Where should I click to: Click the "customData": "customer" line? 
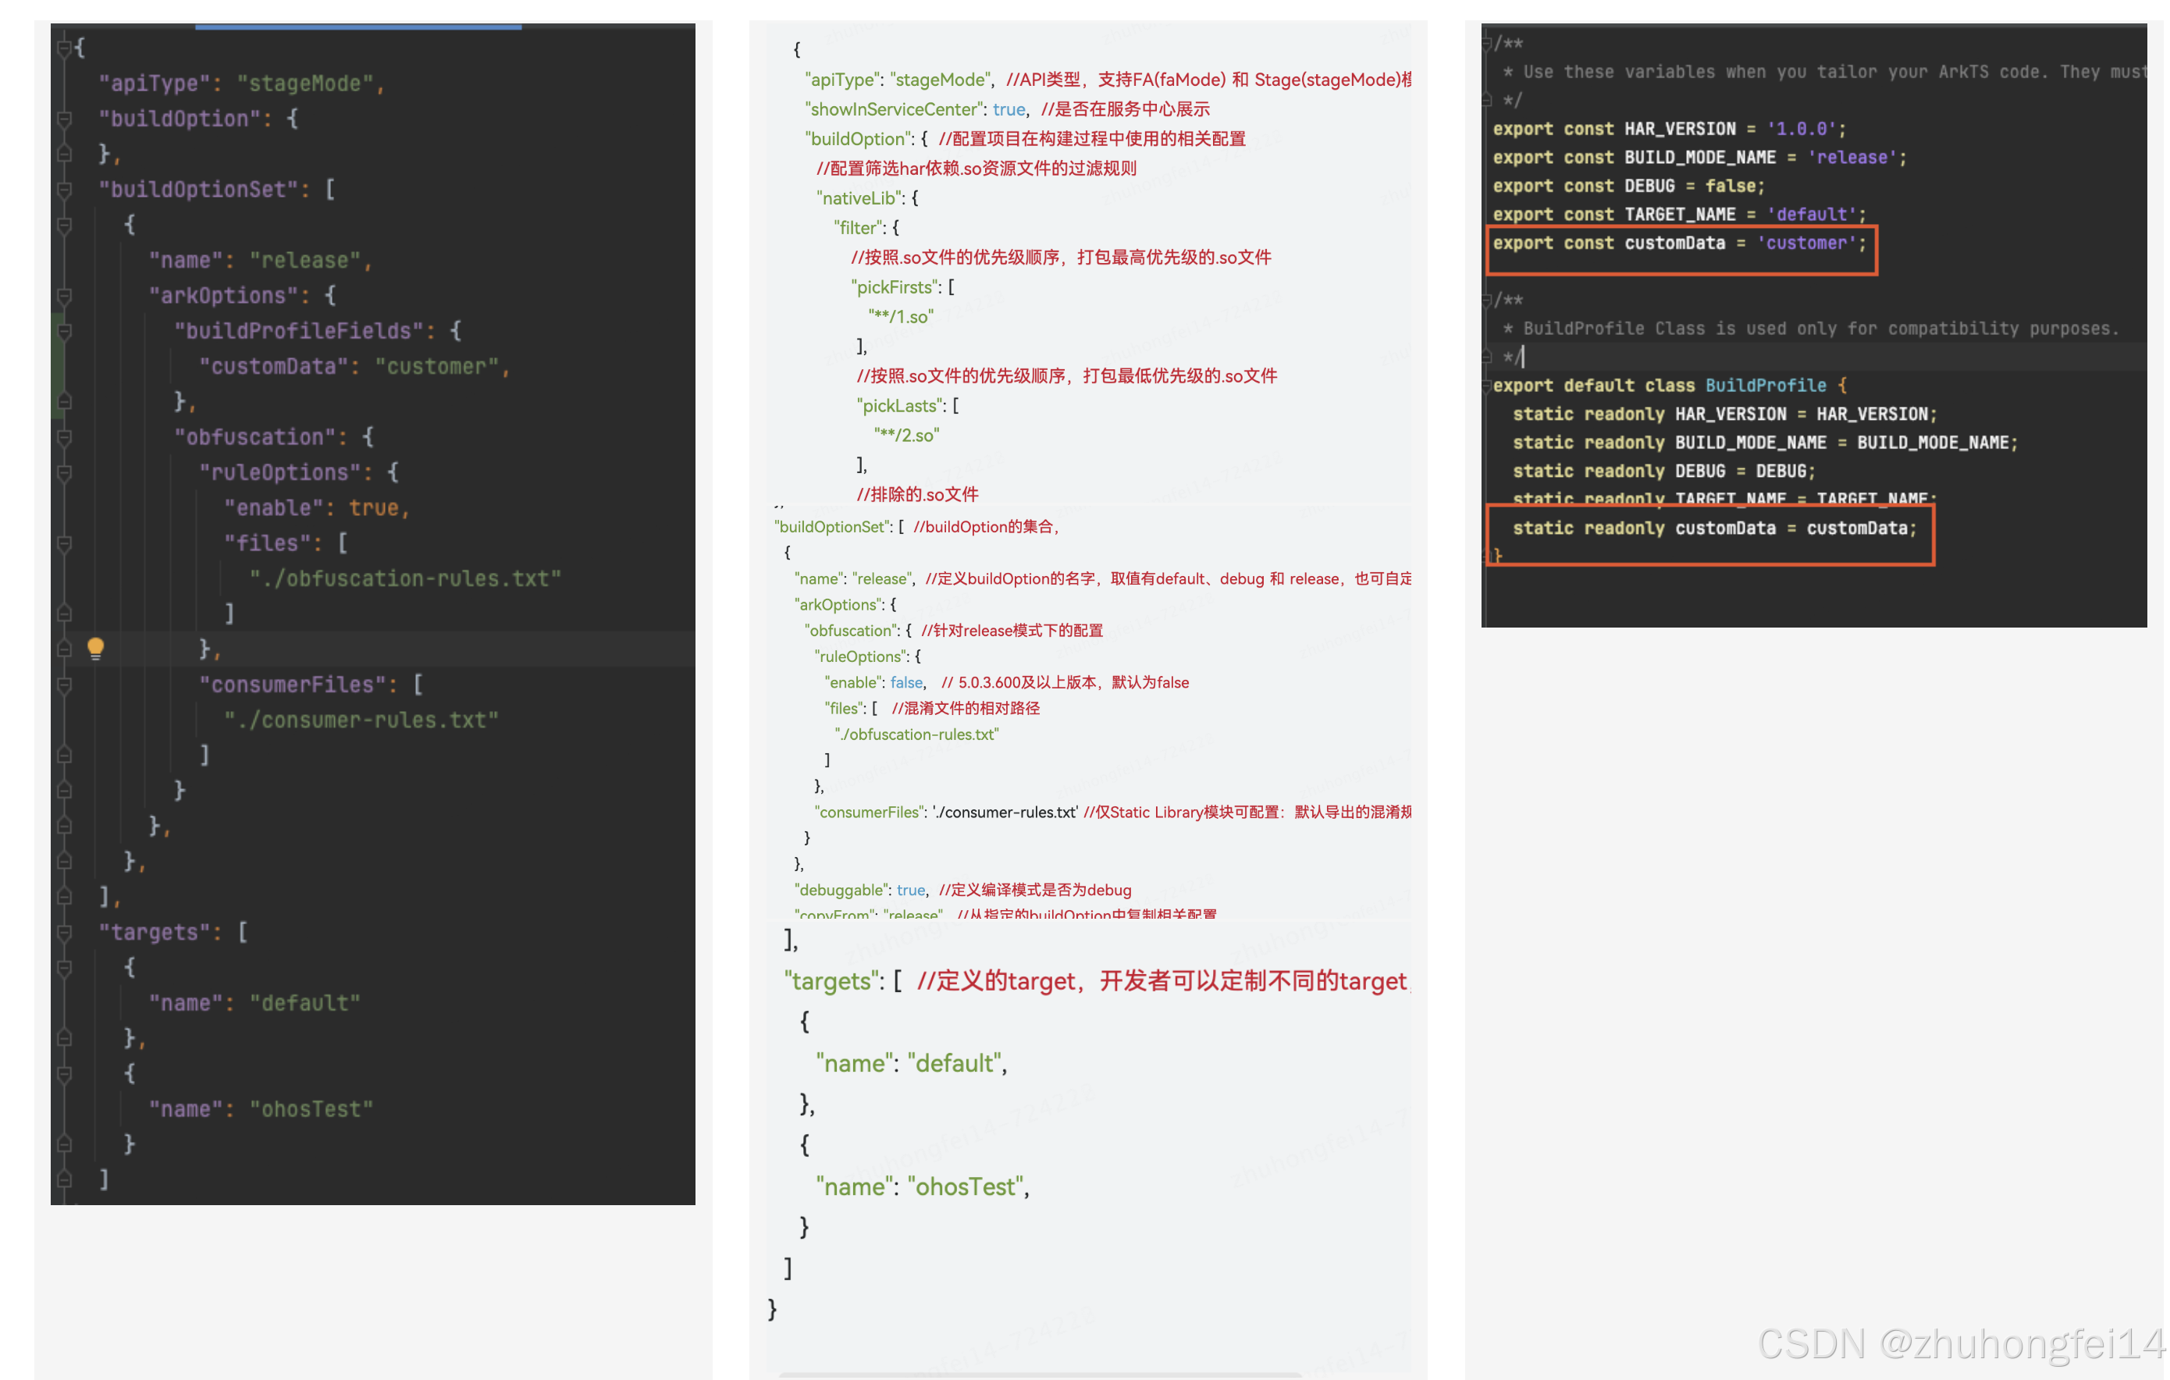pyautogui.click(x=354, y=366)
